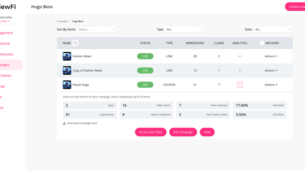The width and height of the screenshot is (305, 171).
Task: Click the Access User Data button
Action: point(151,132)
